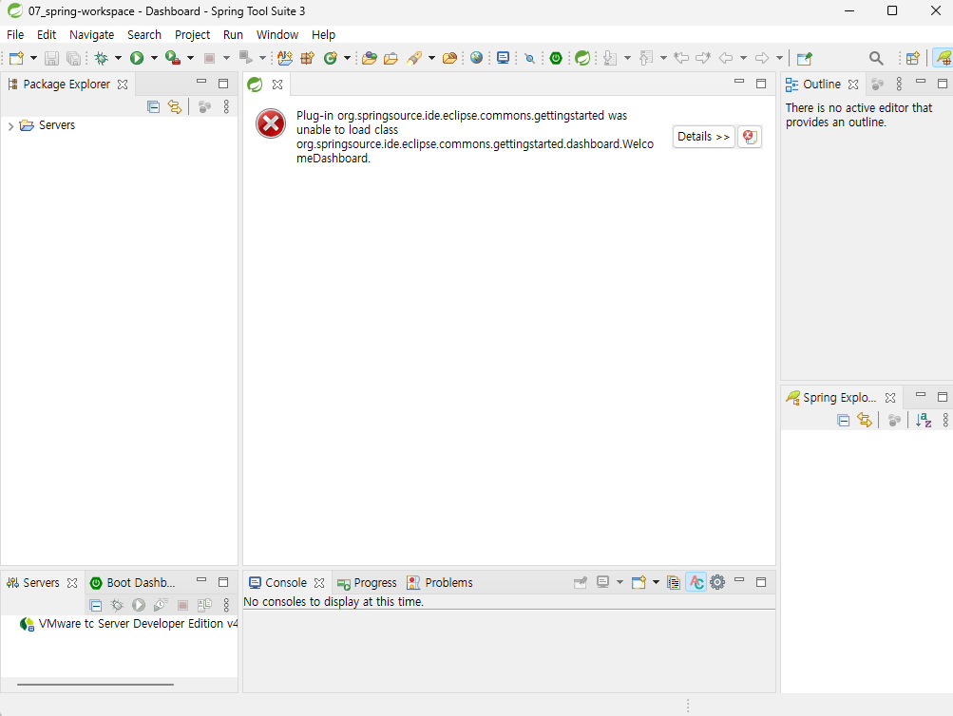Close the Dashboard editor tab
This screenshot has height=716, width=953.
(x=277, y=85)
